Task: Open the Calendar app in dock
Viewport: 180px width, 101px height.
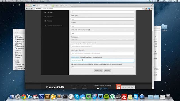Action: point(35,97)
